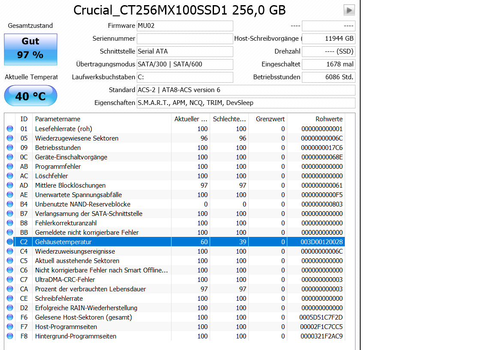Click the Standard field ACS-2 | ATA8-ACS version 6
The width and height of the screenshot is (494, 350).
[246, 90]
